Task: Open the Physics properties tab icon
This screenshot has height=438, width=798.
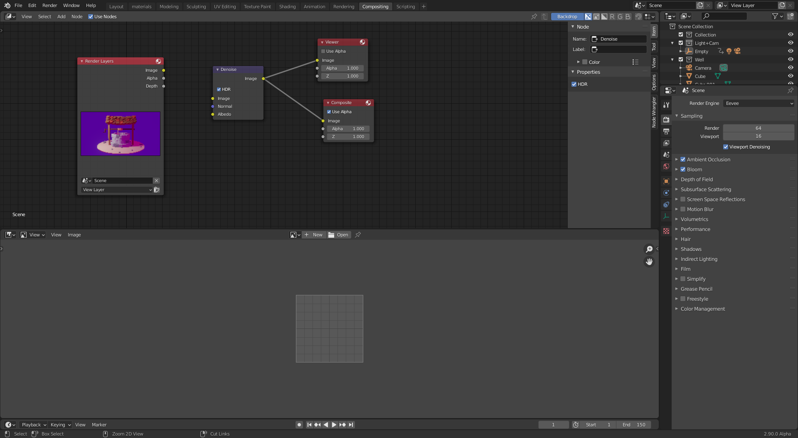Action: click(x=666, y=193)
